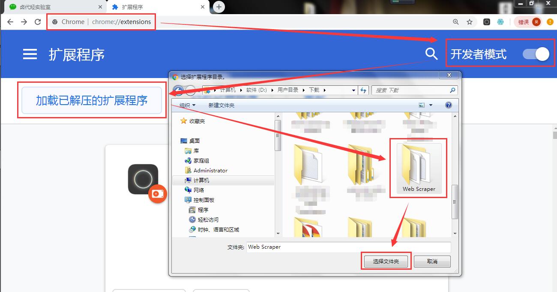Close the 扩展程序 tab
This screenshot has width=557, height=292.
(203, 7)
